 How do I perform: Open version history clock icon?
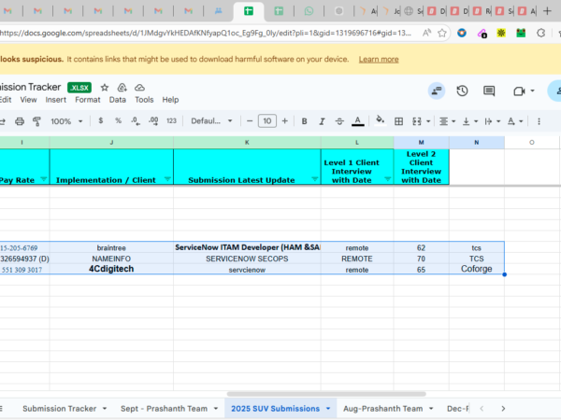coord(462,91)
